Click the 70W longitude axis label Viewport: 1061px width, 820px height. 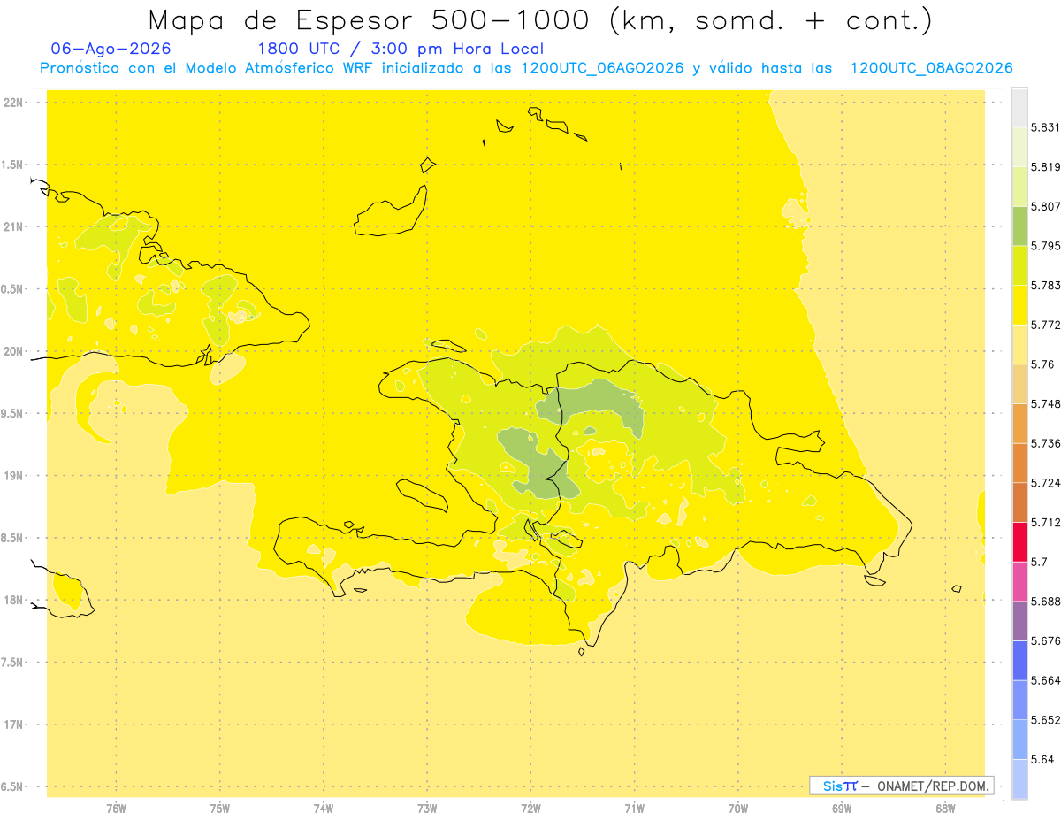738,809
